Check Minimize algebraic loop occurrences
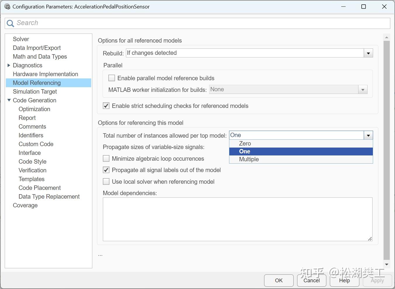 (x=106, y=159)
